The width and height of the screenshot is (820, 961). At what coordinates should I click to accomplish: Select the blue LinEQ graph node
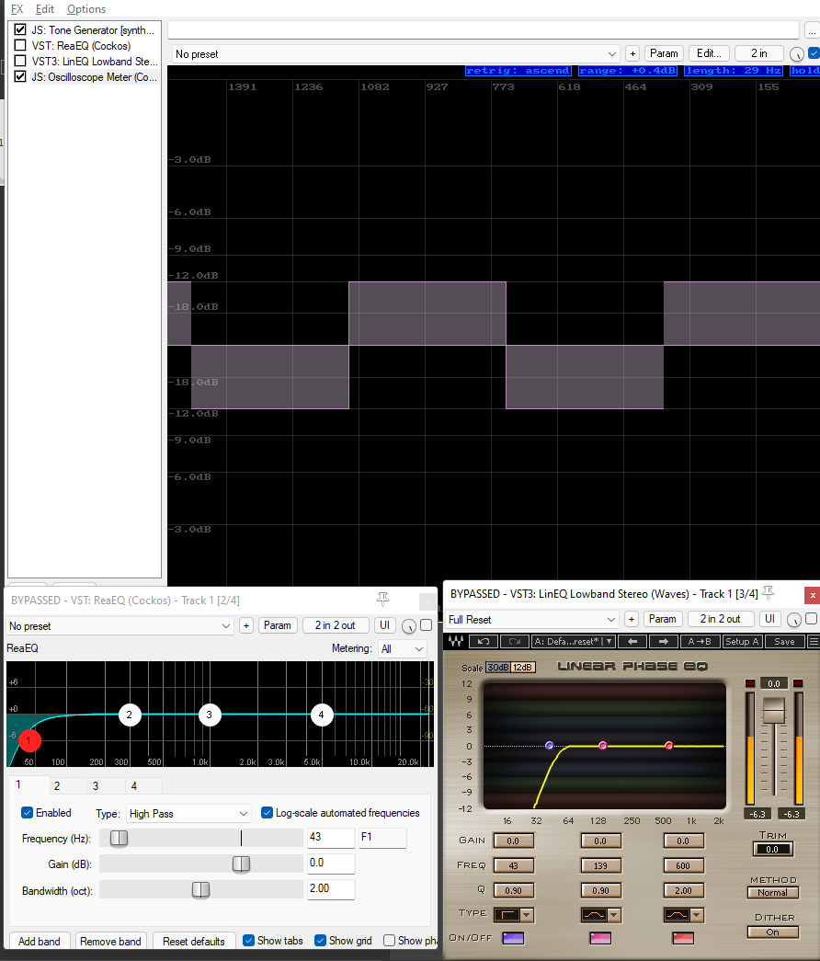click(549, 746)
